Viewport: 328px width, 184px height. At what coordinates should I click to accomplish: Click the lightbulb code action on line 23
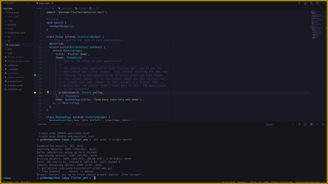tap(48, 92)
